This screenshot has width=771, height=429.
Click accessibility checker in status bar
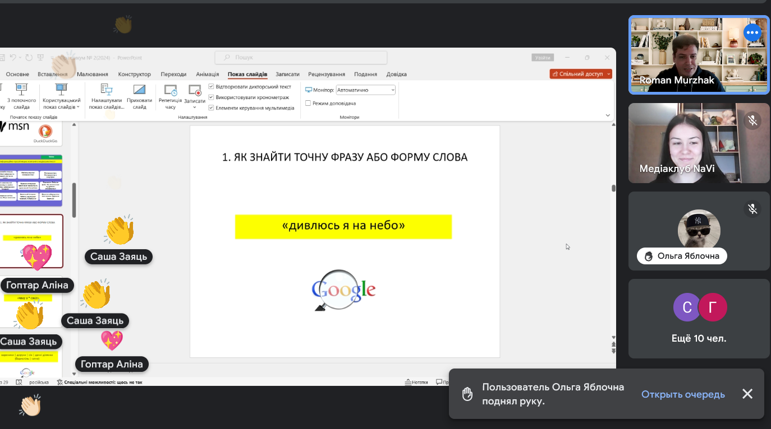pyautogui.click(x=100, y=382)
